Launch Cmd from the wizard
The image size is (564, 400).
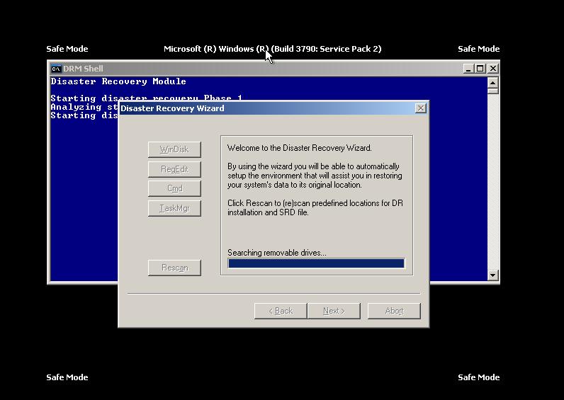(174, 188)
